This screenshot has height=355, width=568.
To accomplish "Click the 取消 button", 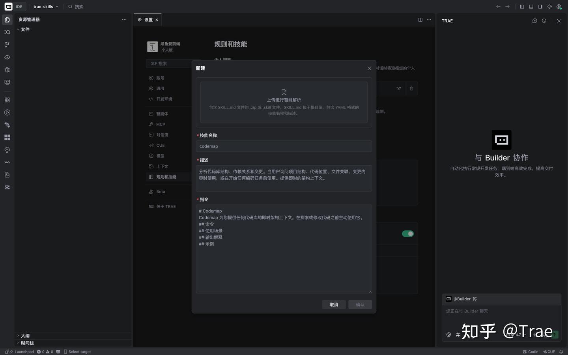I will [x=334, y=305].
